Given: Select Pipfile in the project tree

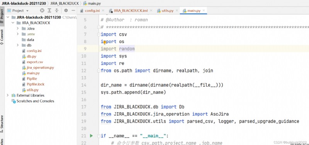Looking at the screenshot, I should [32, 79].
